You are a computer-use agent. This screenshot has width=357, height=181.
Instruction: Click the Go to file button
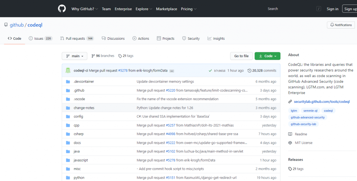pyautogui.click(x=241, y=56)
